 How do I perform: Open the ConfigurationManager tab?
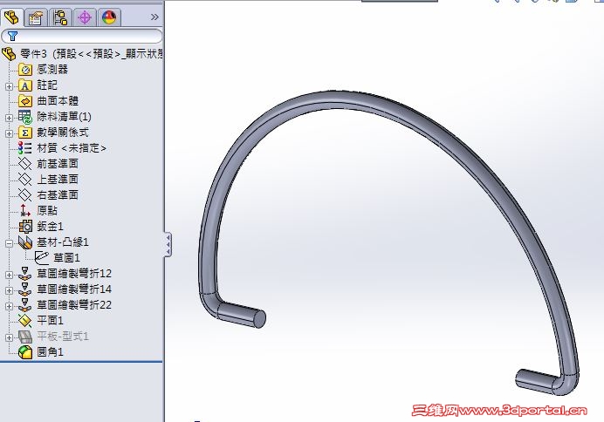[x=60, y=17]
